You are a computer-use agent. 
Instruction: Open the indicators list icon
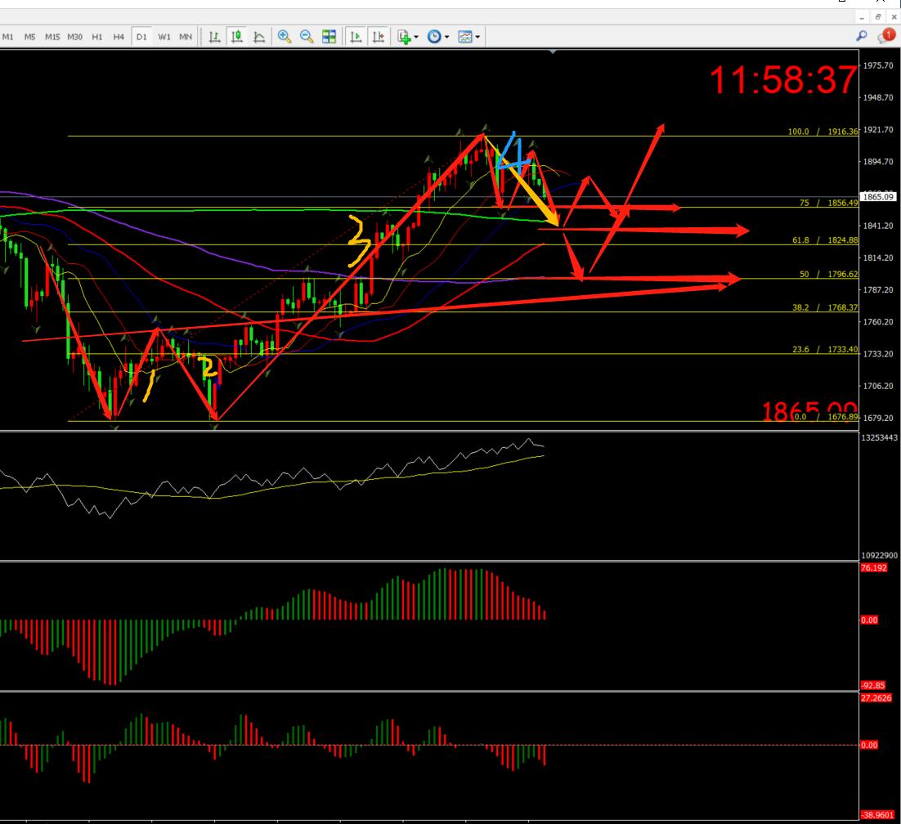(404, 37)
